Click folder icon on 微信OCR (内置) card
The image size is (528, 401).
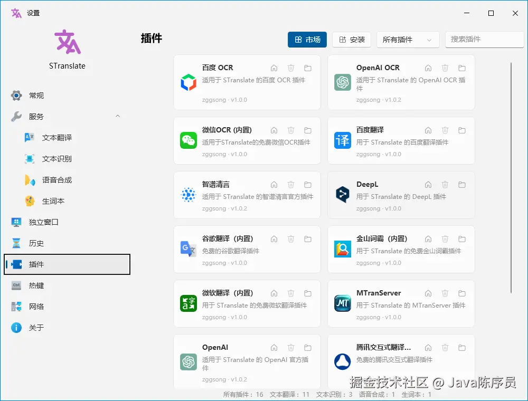point(308,130)
